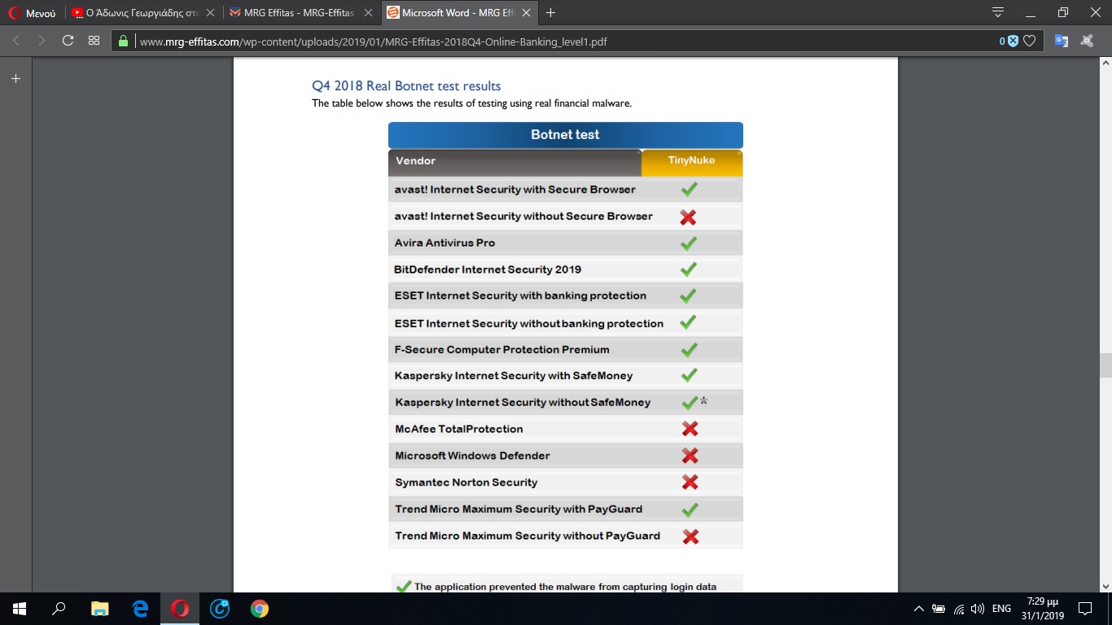Add page to bookmarks with heart icon

click(1030, 41)
